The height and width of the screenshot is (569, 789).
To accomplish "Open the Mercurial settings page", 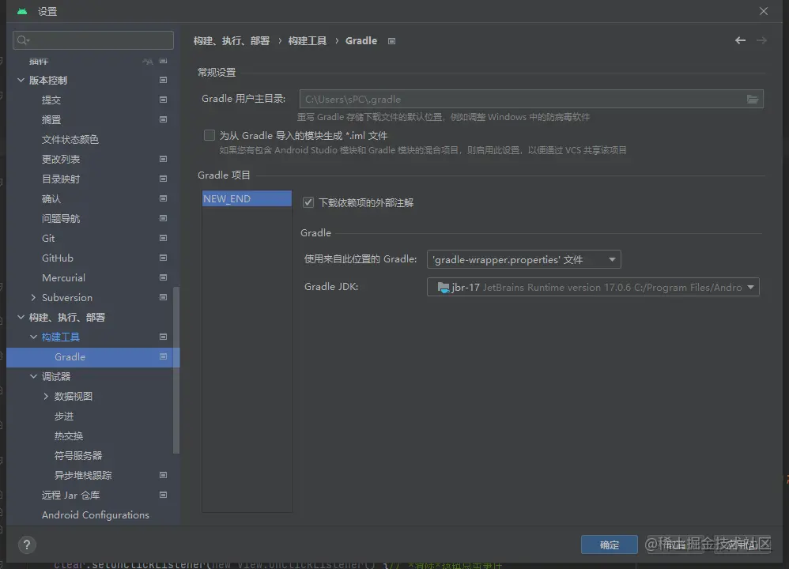I will click(x=63, y=277).
